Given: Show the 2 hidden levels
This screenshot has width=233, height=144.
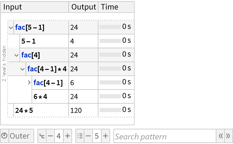Looking at the screenshot, I should point(4,64).
